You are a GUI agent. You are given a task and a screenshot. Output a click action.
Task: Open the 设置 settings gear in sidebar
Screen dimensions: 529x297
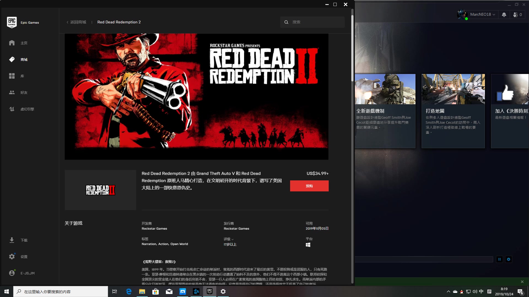[x=12, y=257]
